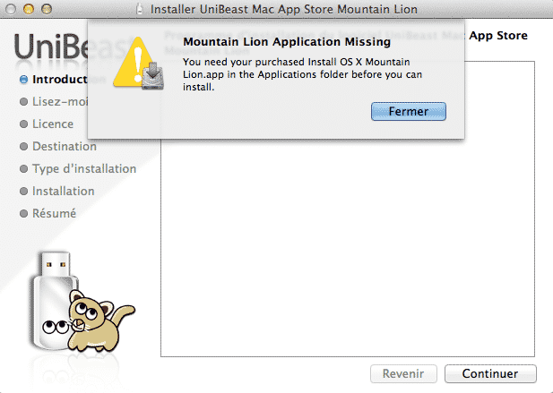Click the gray bullet next to Licence

[23, 124]
